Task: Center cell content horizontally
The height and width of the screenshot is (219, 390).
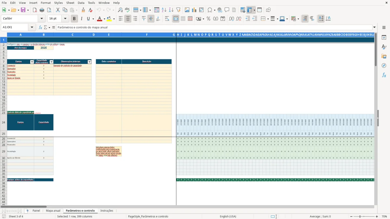Action: coord(128,19)
